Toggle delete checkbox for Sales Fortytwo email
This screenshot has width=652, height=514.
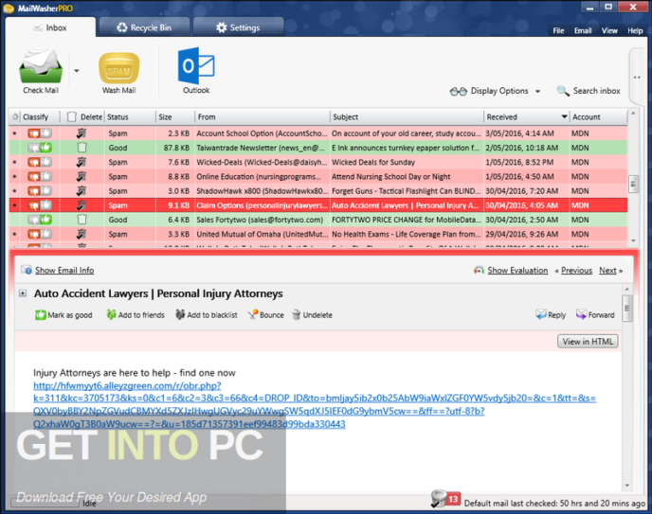click(x=81, y=220)
